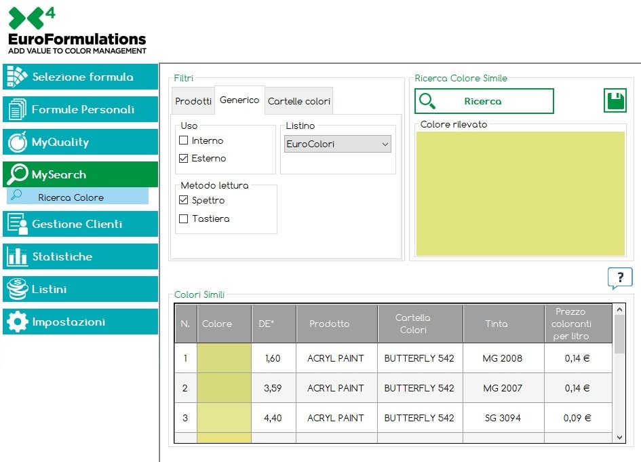Click the scroll down arrow of Colori Simili

619,438
